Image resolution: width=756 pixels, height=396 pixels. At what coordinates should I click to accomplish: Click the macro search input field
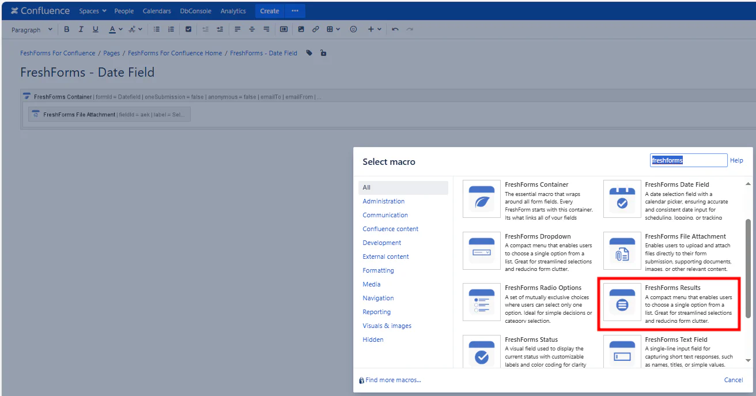click(688, 160)
